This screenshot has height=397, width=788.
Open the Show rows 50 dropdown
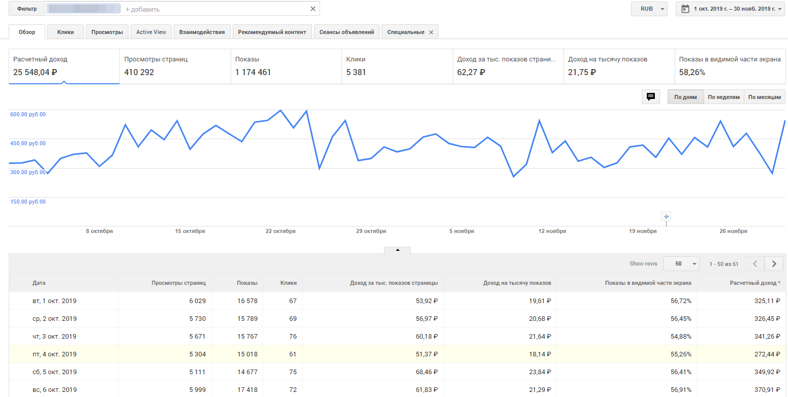(681, 263)
